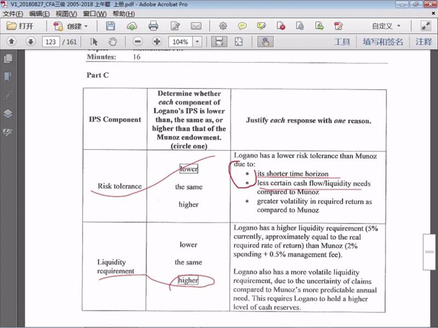Select the highlight text tool
This screenshot has width=438, height=328.
(261, 26)
